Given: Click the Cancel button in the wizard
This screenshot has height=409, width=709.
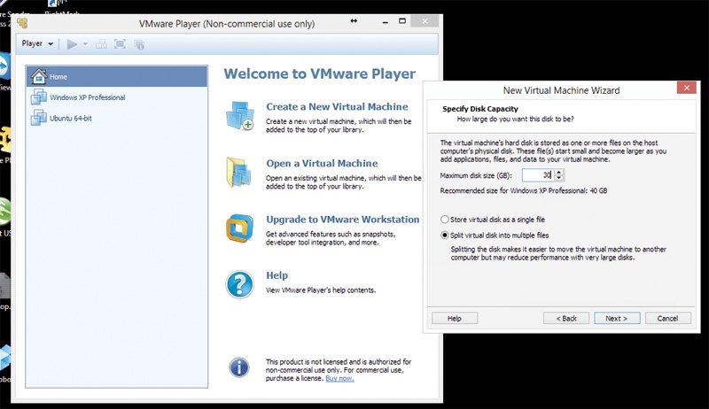Looking at the screenshot, I should pyautogui.click(x=668, y=319).
